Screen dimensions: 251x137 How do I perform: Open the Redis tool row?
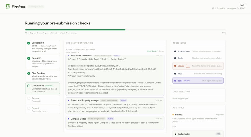[198, 58]
